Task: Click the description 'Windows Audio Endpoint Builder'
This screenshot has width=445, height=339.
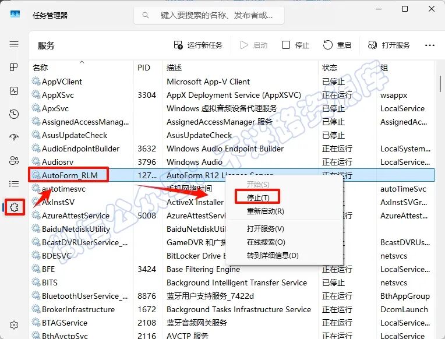Action: point(225,149)
